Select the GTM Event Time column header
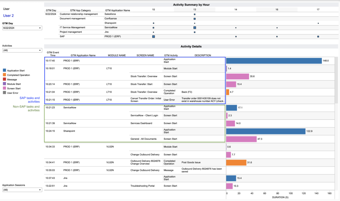Screen dimensions: 340x201 click(53, 54)
